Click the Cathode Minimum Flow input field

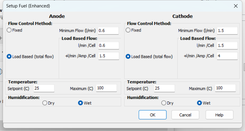(x=227, y=31)
